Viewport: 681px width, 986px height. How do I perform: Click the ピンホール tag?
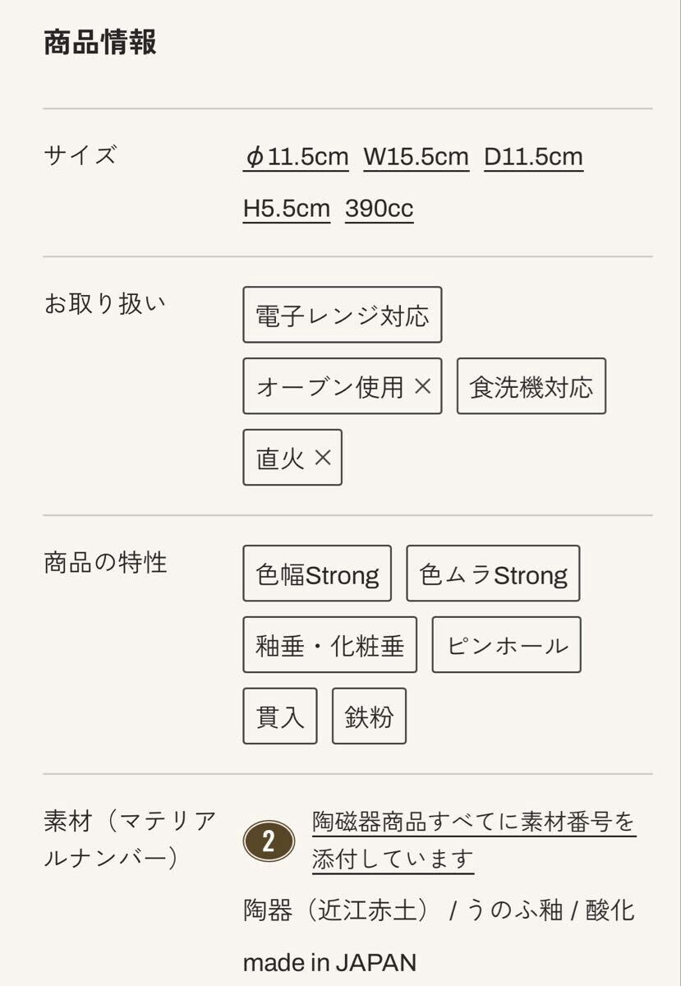pos(506,645)
